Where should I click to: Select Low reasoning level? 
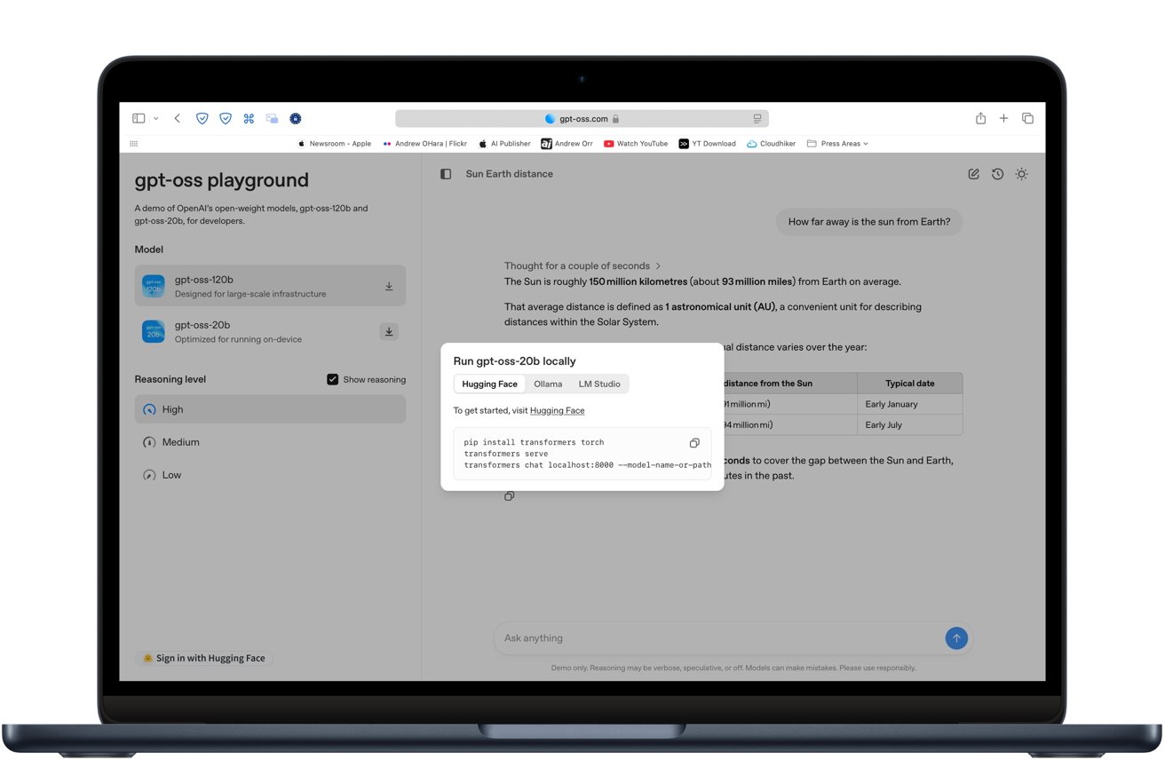[171, 475]
